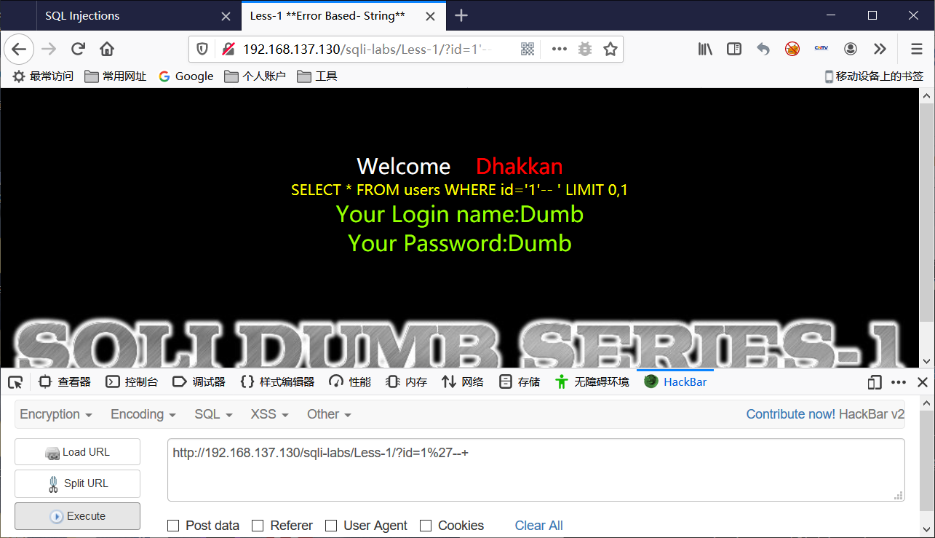935x538 pixels.
Task: Expand the SQL dropdown menu
Action: tap(213, 414)
